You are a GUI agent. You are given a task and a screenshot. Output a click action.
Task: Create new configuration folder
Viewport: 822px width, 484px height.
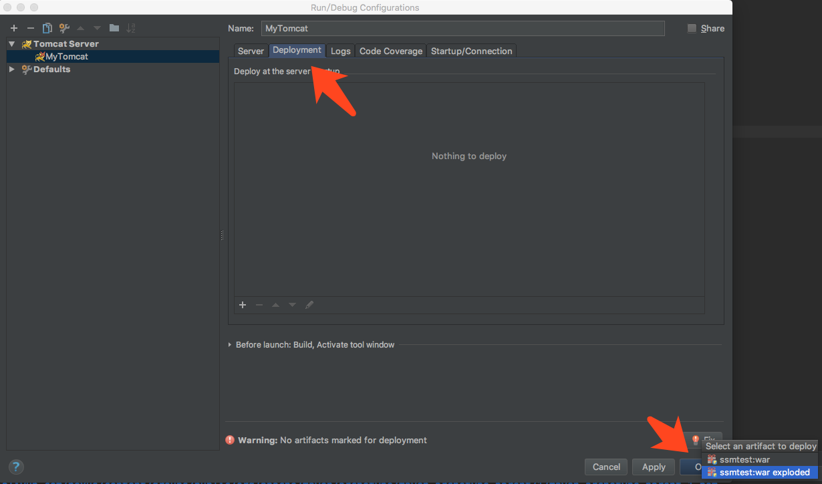[x=114, y=28]
